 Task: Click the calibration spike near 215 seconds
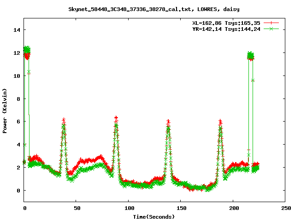tap(251, 56)
